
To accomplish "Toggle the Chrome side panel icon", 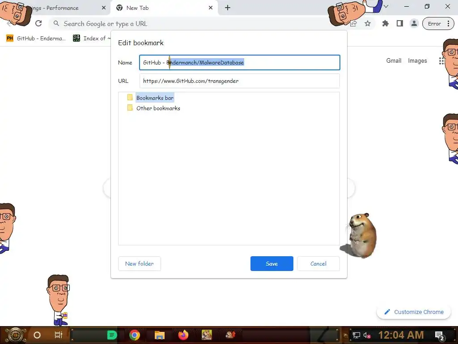I will (399, 24).
